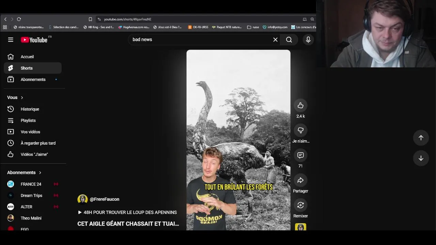Open Shorts in the sidebar

[x=33, y=68]
